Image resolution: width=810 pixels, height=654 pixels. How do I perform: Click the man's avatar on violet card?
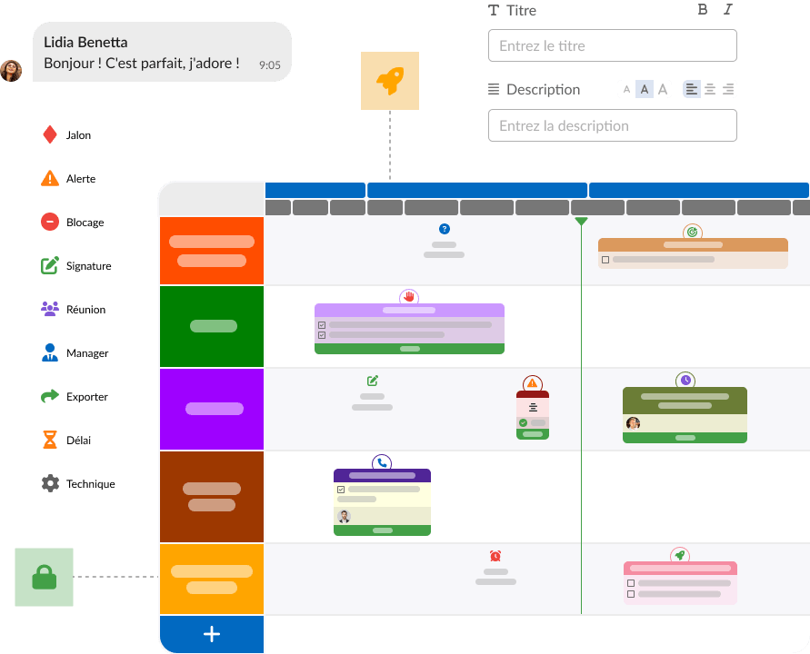click(344, 516)
